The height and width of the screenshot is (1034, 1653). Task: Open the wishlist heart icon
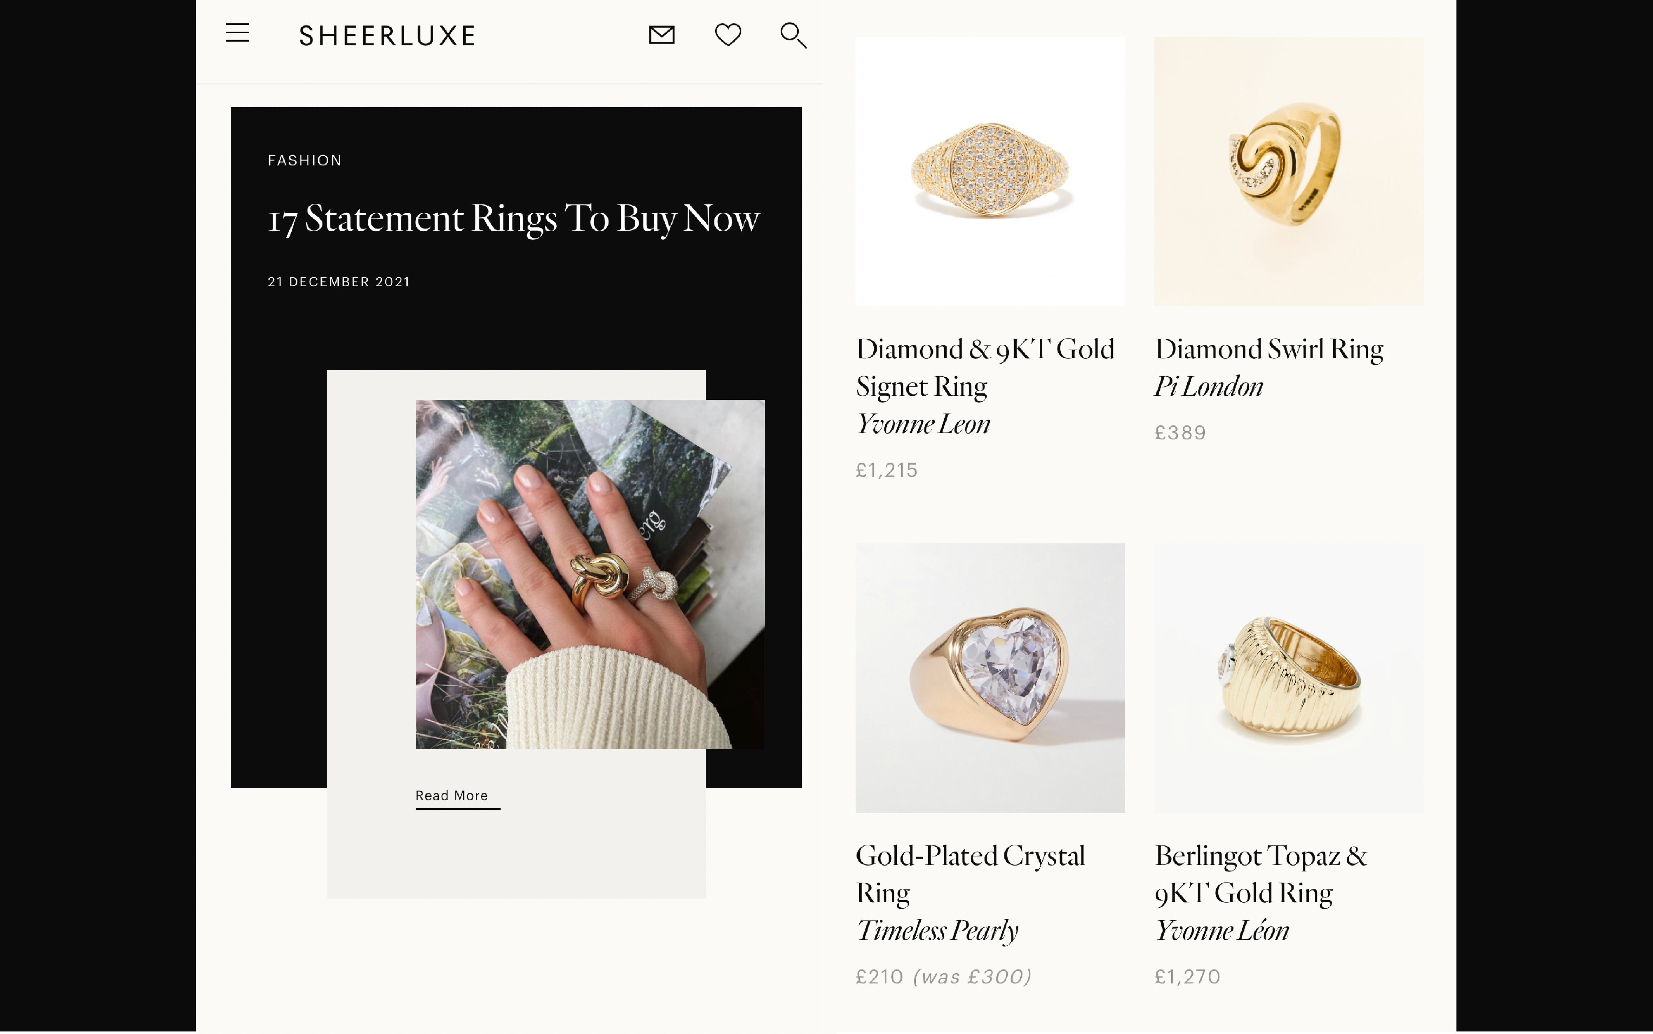point(728,35)
